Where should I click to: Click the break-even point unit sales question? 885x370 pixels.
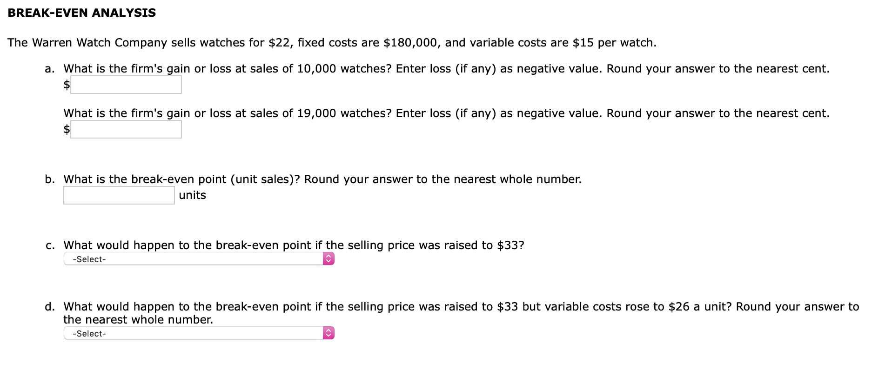322,179
